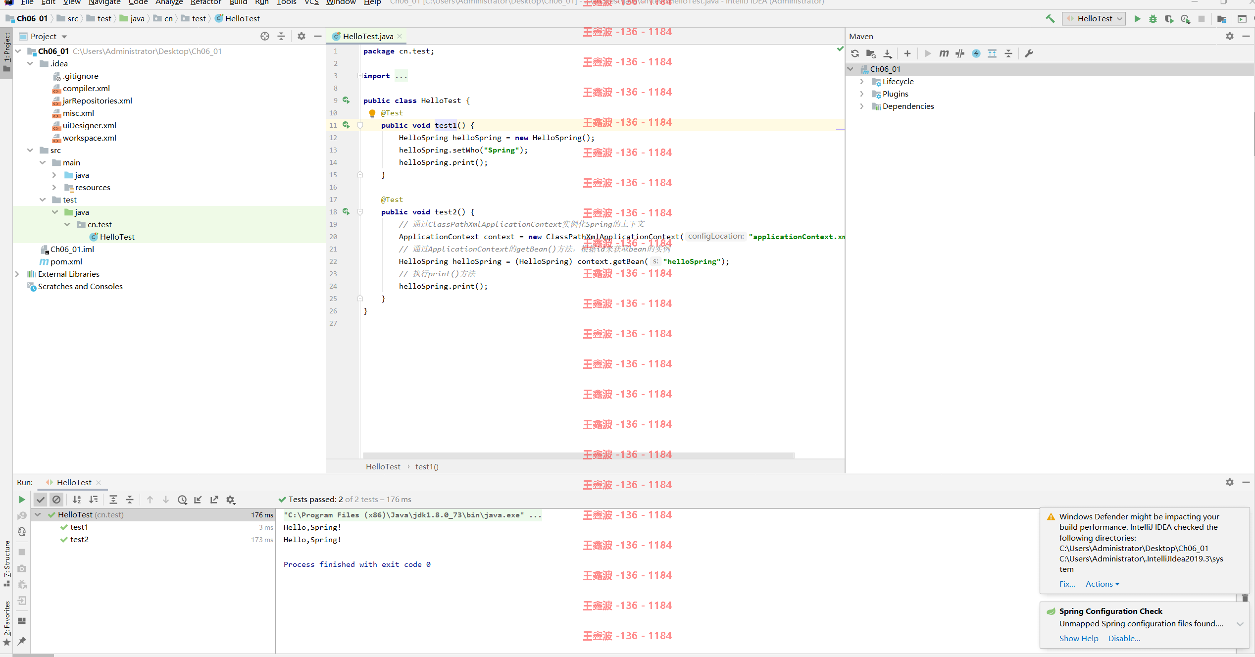Expand Spring Configuration Check notification chevron
The image size is (1255, 657).
(x=1240, y=624)
